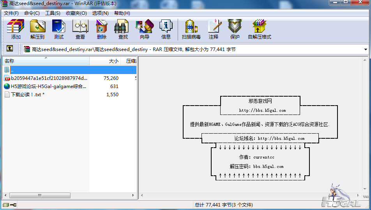Start 扫描病毒 (Virus Scan) tool

pos(191,29)
